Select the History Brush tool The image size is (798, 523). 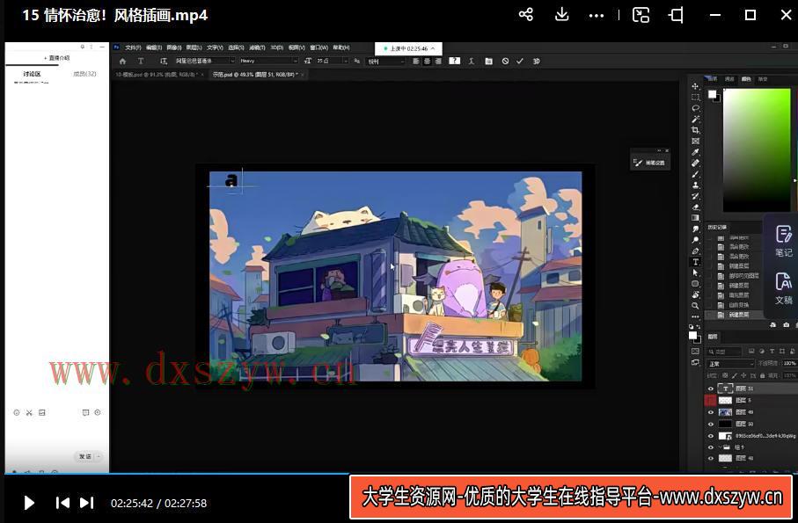695,196
